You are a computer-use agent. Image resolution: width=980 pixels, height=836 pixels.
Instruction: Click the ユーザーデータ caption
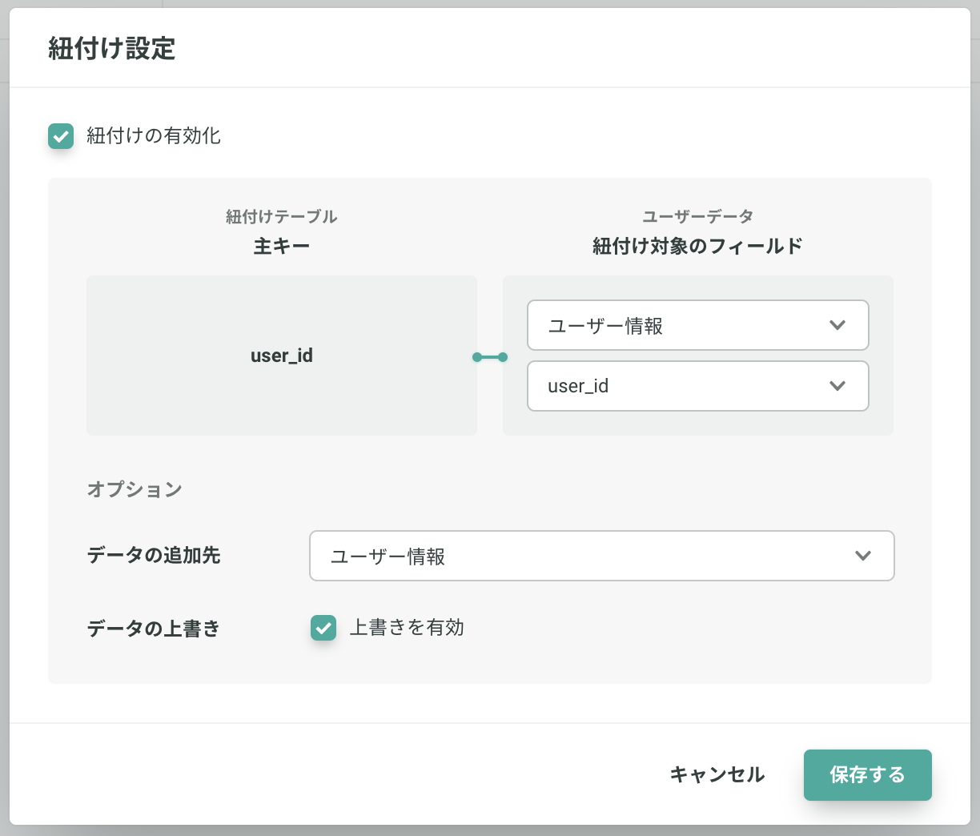click(x=697, y=216)
